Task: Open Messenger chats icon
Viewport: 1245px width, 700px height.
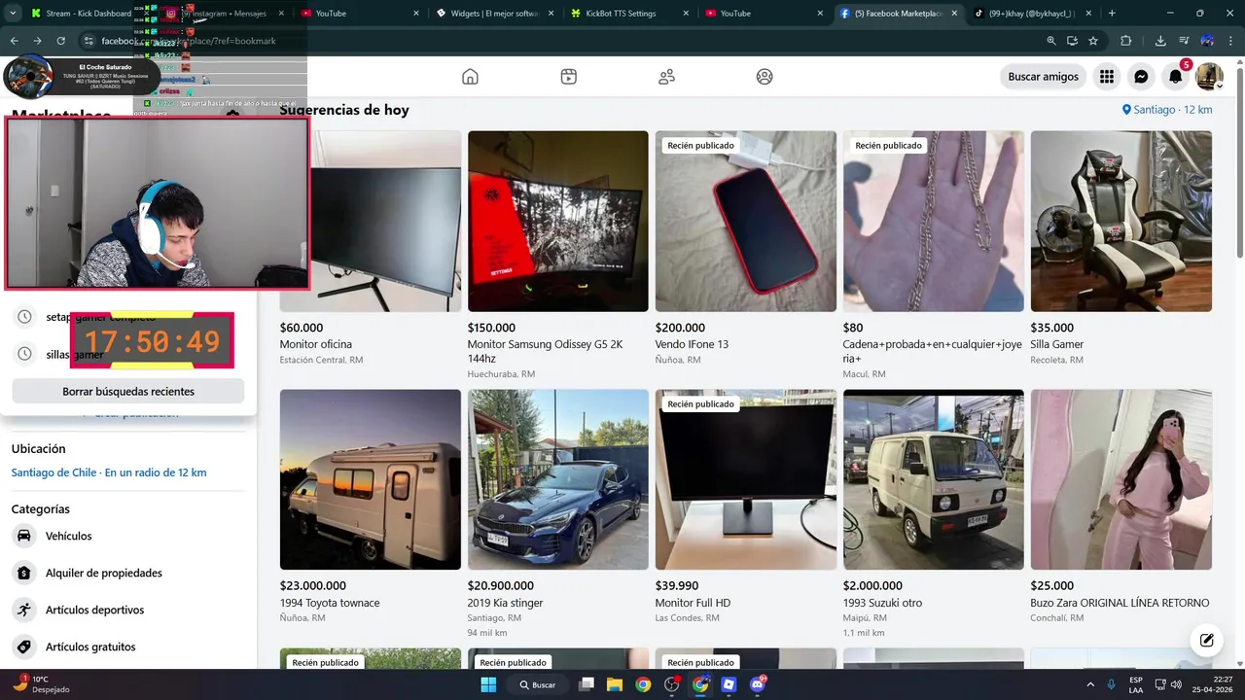Action: [x=1141, y=77]
